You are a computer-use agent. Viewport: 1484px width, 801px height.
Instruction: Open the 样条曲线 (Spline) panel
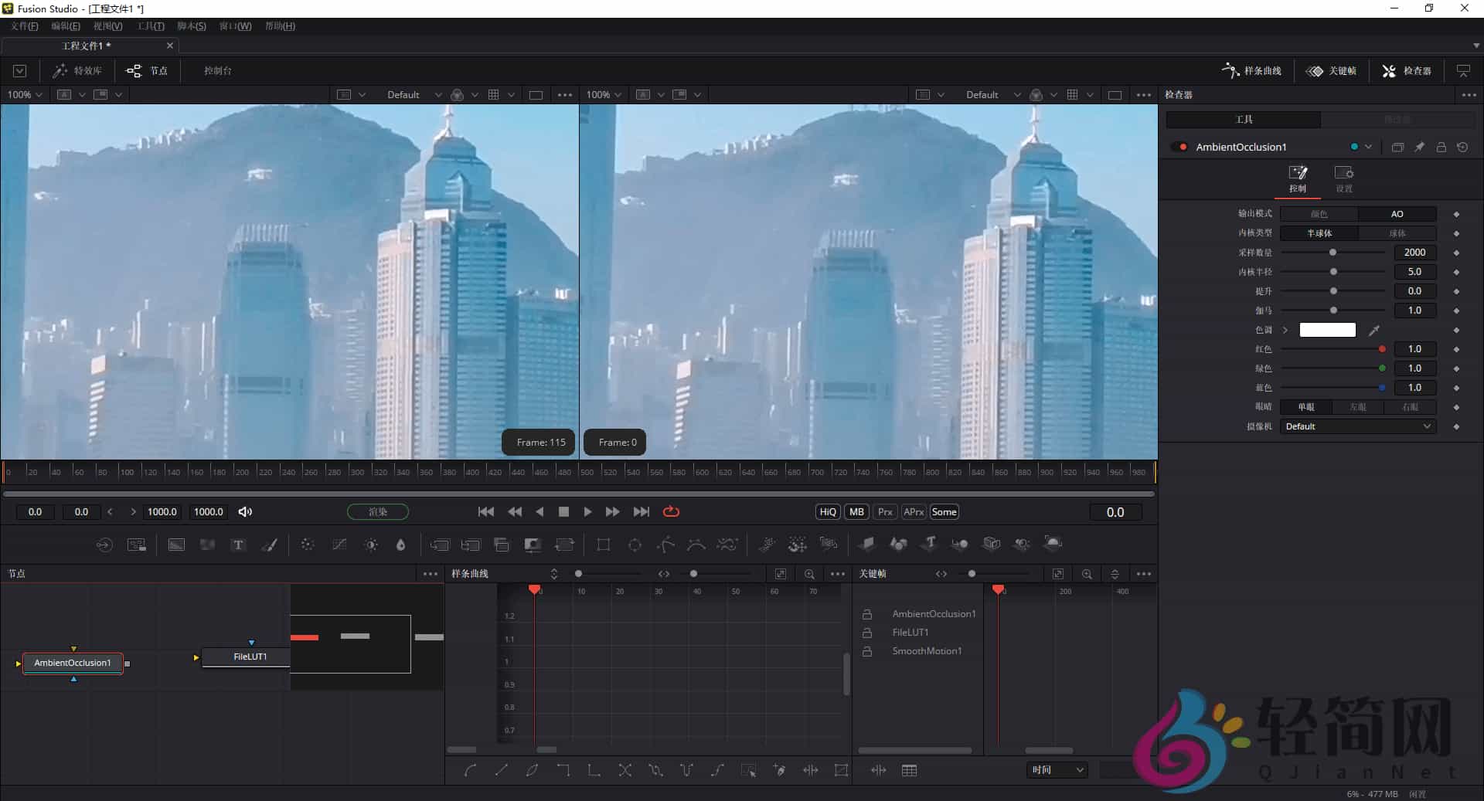(1250, 70)
